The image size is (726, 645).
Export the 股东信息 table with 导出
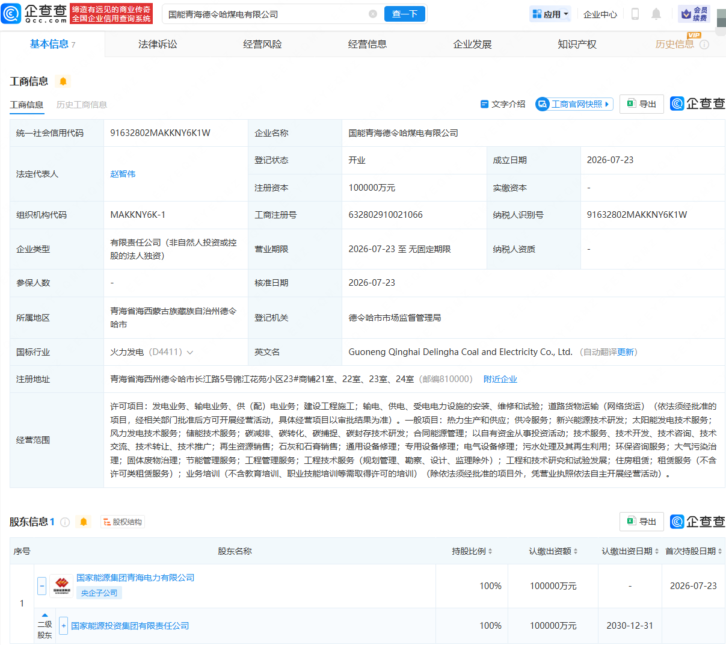coord(642,521)
